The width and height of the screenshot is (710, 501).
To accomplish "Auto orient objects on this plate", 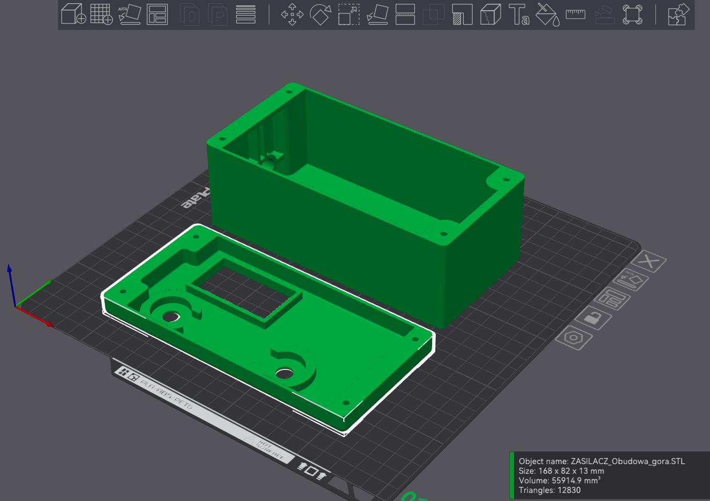I will tap(631, 279).
